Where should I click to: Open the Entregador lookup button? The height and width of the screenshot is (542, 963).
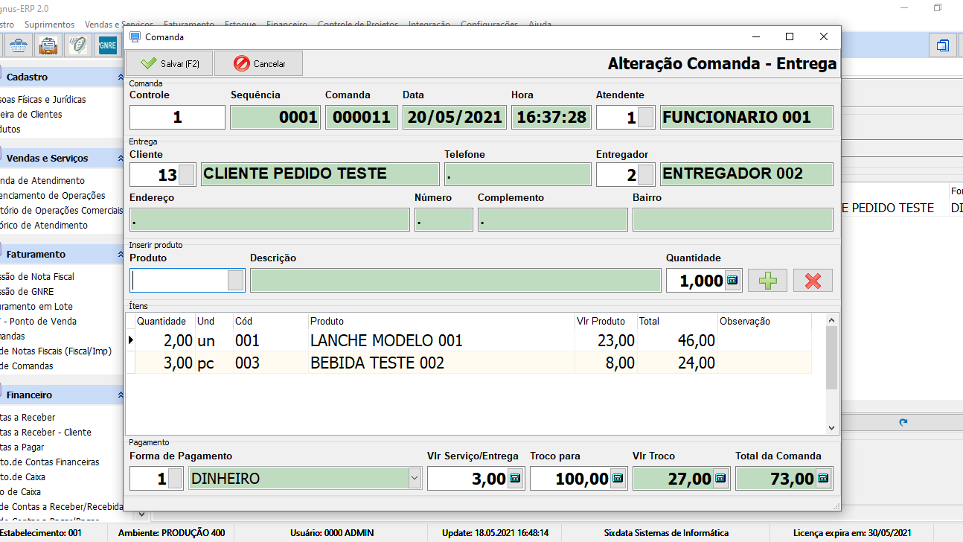pyautogui.click(x=647, y=174)
